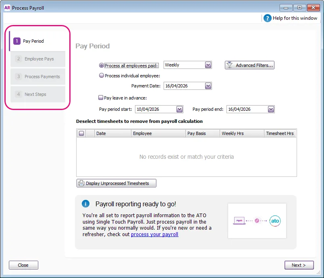Screen dimensions: 324x278
Task: Open the Pay period end date dropdown
Action: [271, 109]
